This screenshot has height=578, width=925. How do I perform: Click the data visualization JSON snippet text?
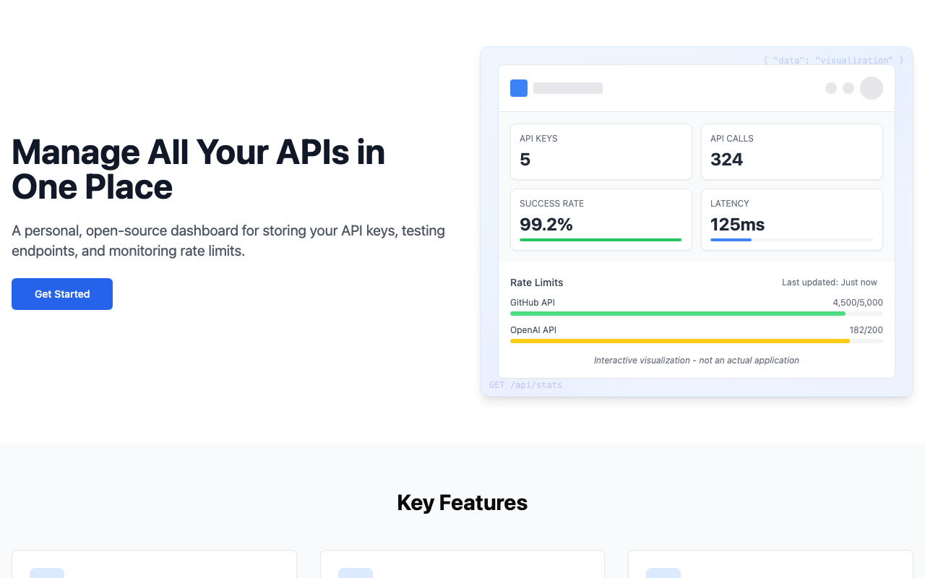coord(832,60)
